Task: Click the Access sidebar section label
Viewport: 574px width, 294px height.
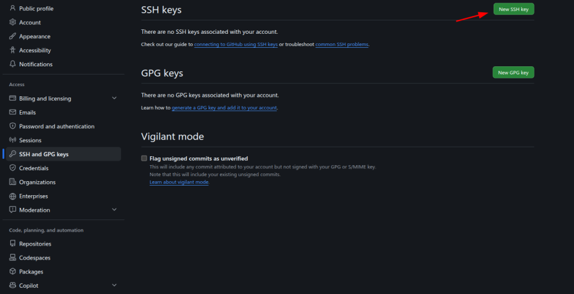Action: click(x=17, y=84)
